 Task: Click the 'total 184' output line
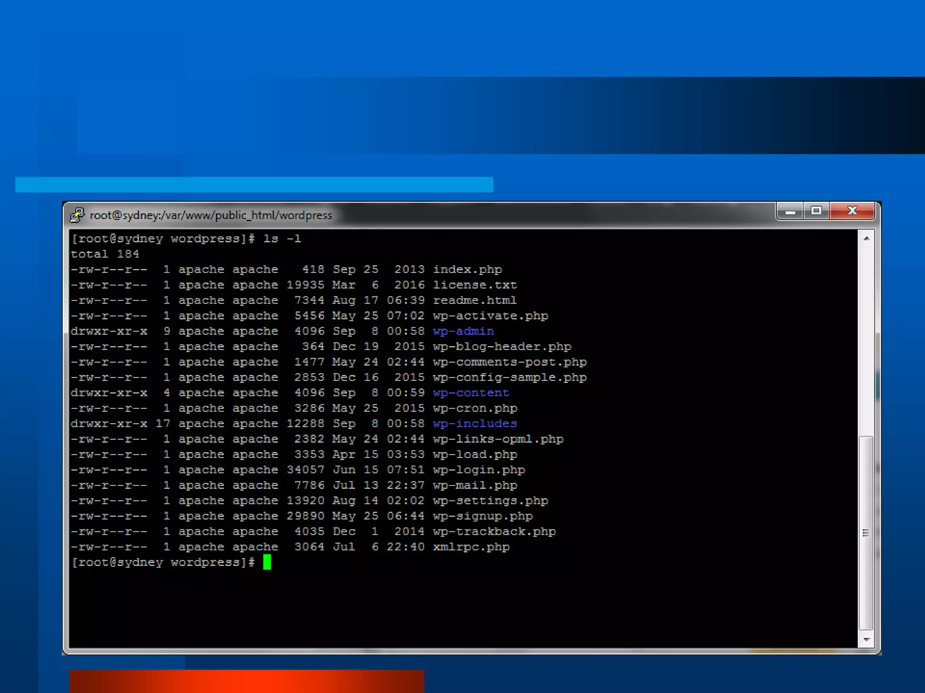105,254
